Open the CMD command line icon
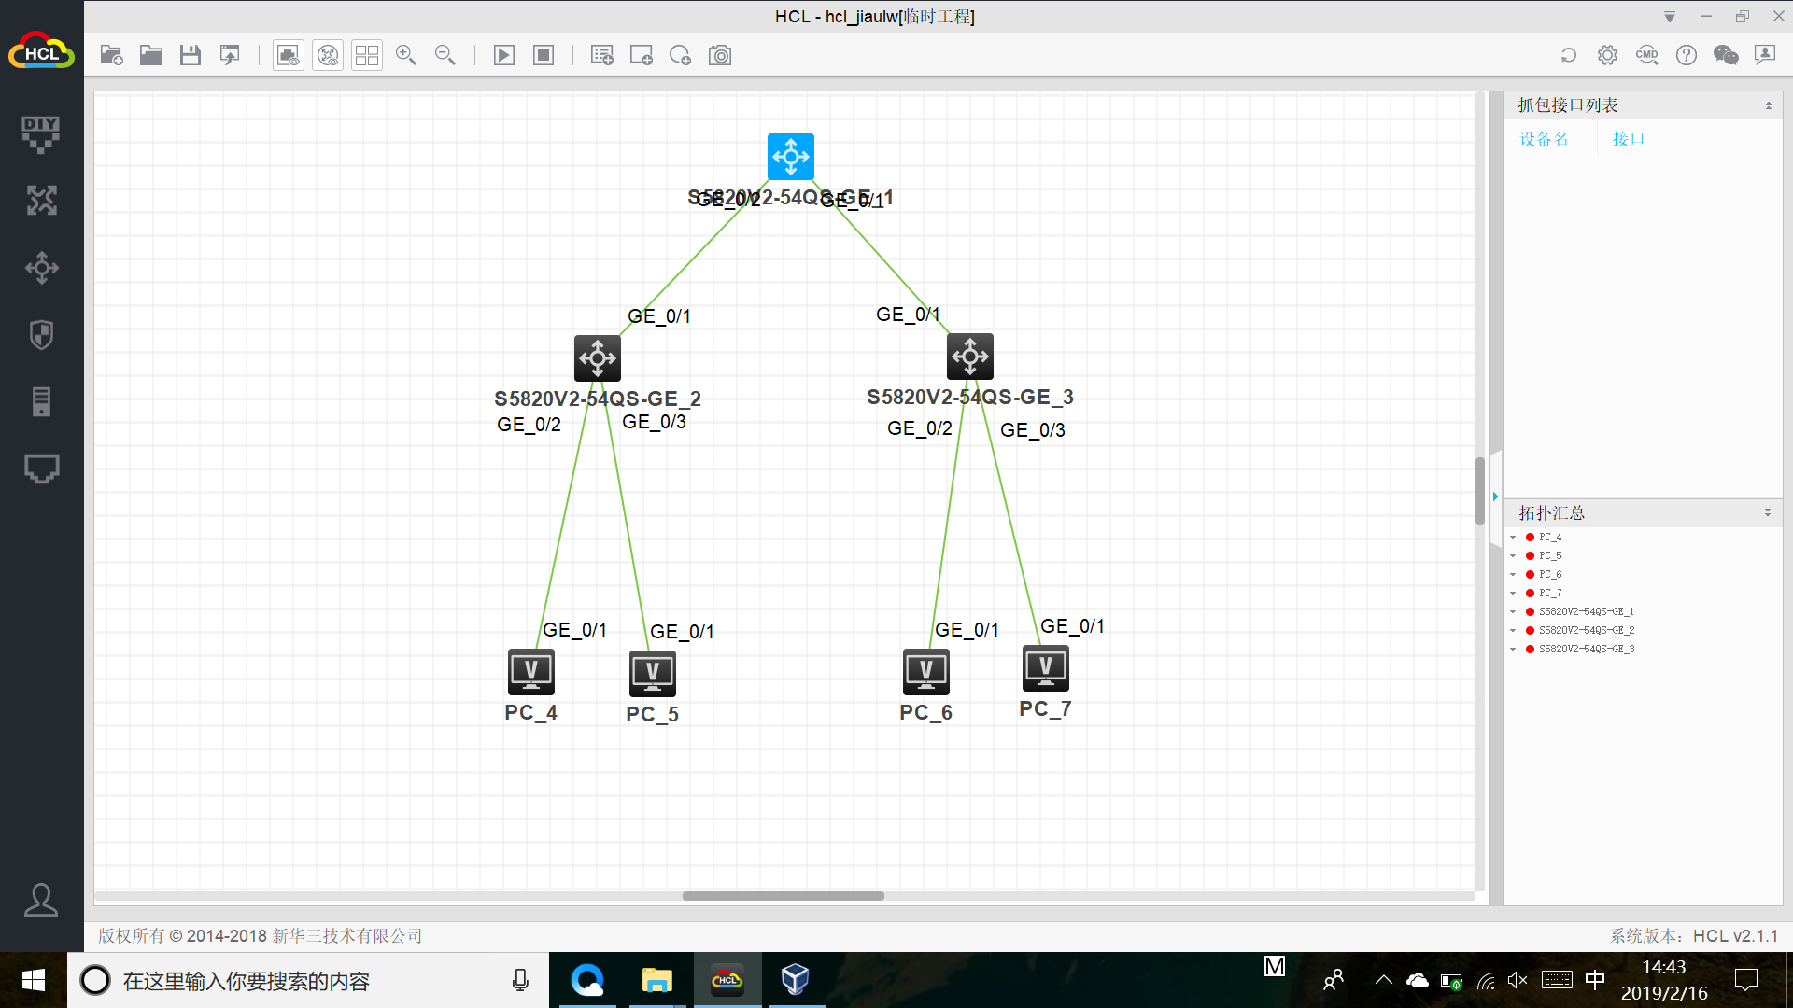This screenshot has height=1008, width=1793. [1646, 55]
